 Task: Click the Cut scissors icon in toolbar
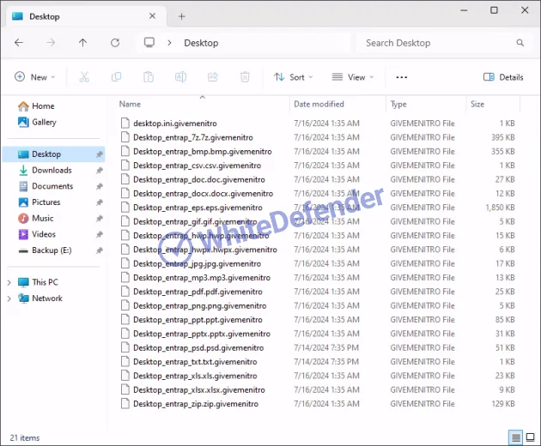84,77
